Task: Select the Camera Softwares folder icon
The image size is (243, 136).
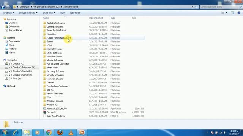Action: (x=44, y=26)
